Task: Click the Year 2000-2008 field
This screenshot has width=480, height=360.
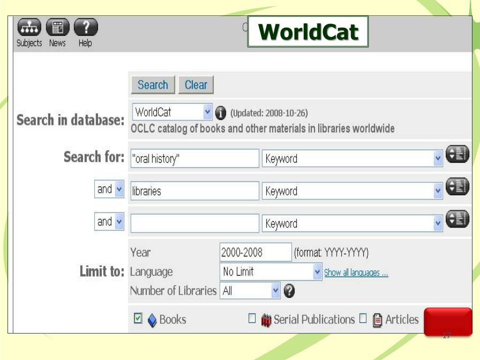Action: 255,252
